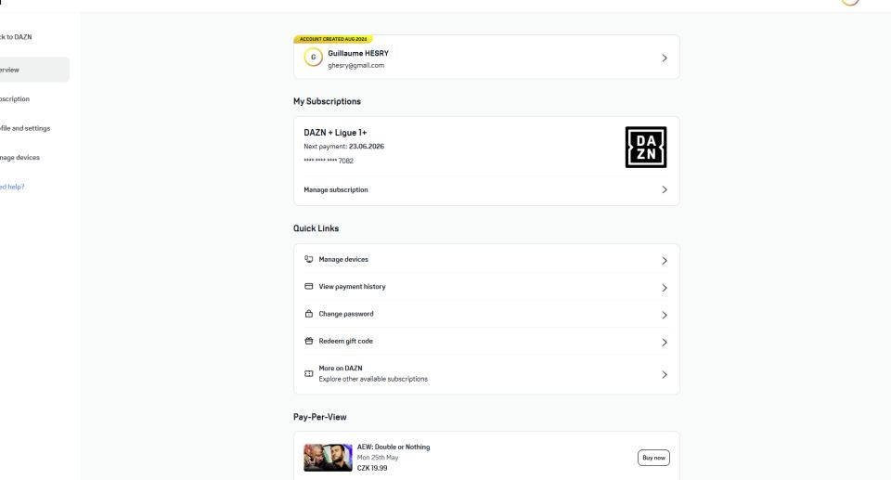Click Buy now for AEW: Double or Nothing

coord(653,458)
